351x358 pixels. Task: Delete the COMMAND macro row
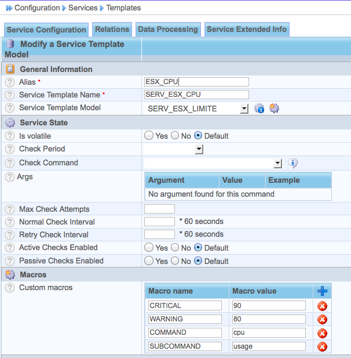coord(322,333)
